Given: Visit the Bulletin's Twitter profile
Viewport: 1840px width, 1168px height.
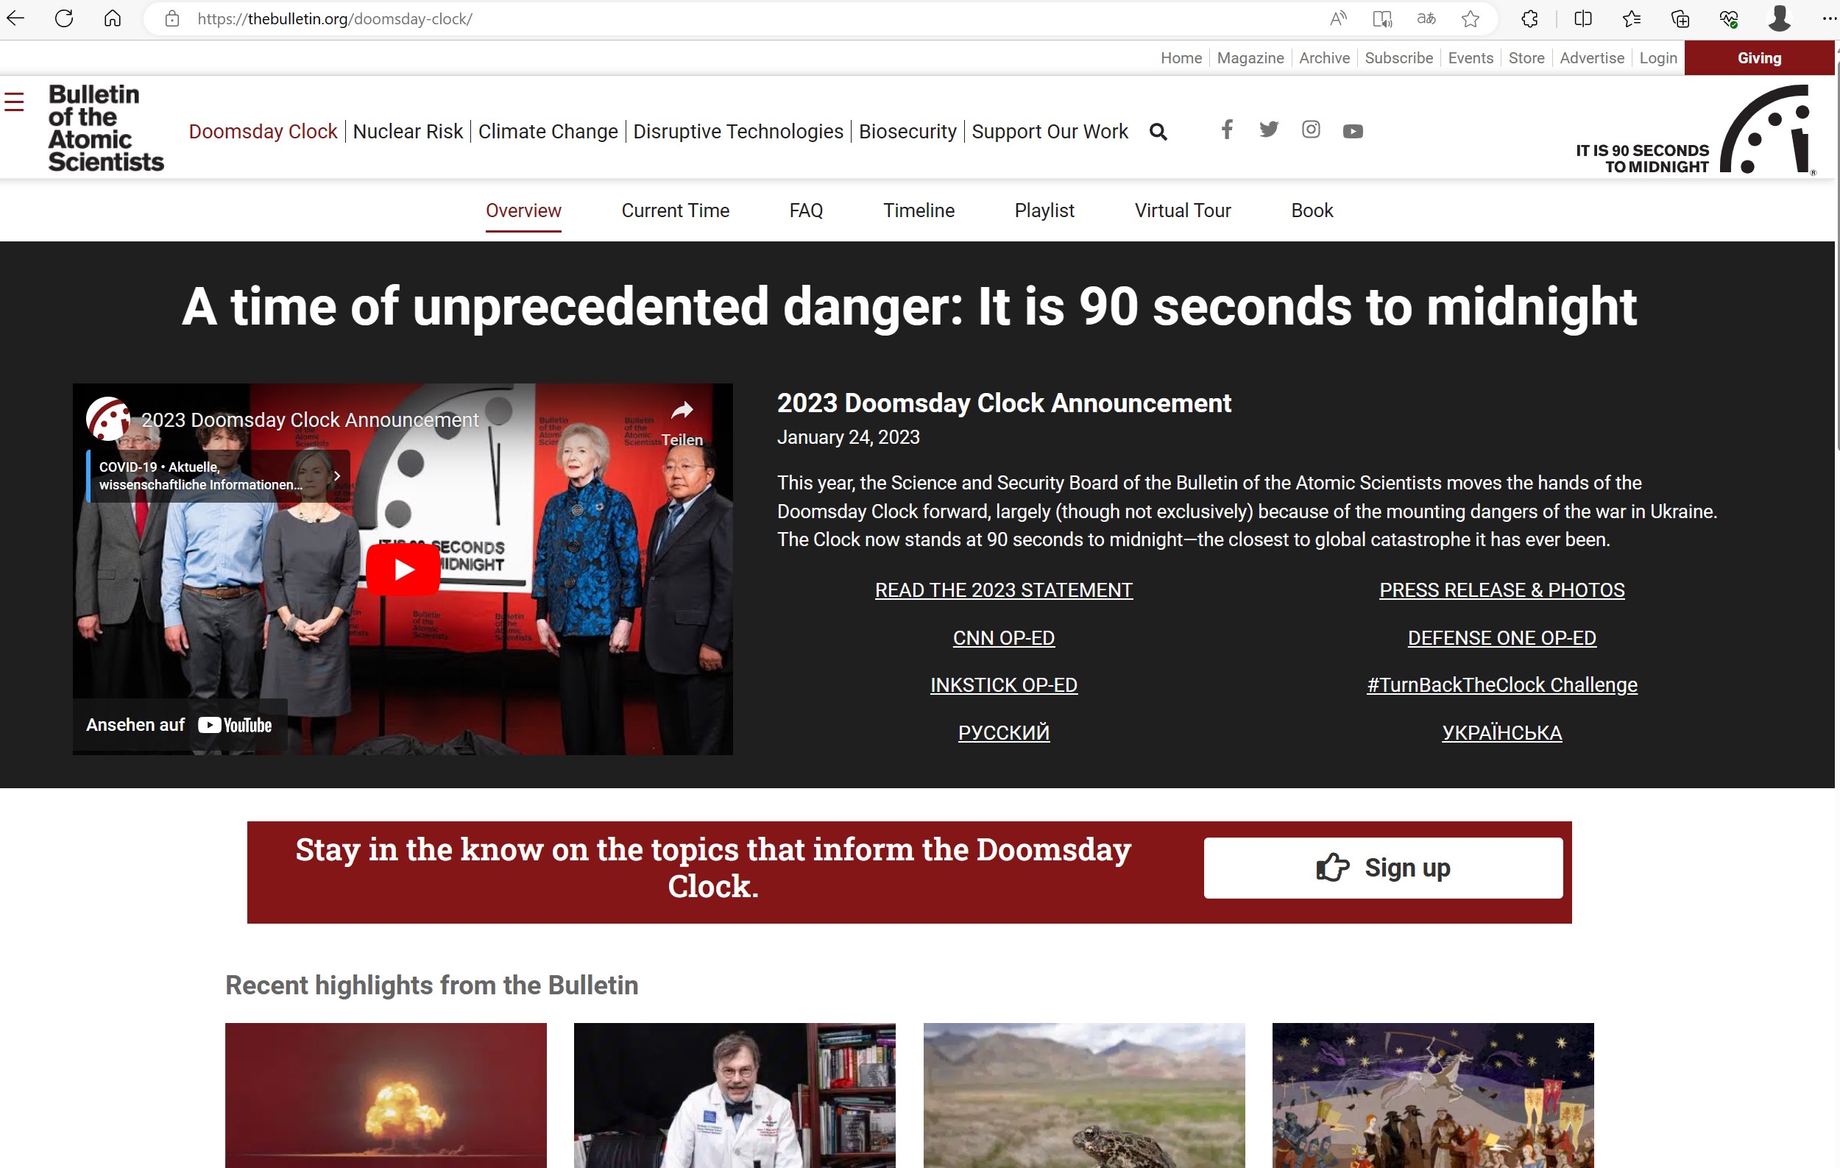Looking at the screenshot, I should pyautogui.click(x=1268, y=129).
